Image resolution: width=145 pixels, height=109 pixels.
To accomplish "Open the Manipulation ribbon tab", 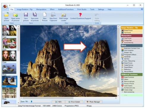I will (x=41, y=10).
